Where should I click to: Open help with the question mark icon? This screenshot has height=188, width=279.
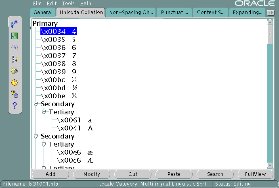15,106
